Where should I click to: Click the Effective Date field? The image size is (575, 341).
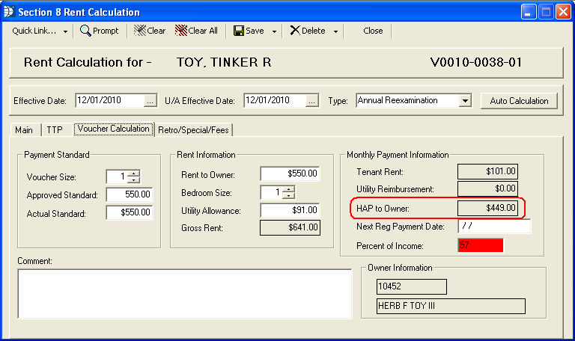[x=110, y=100]
